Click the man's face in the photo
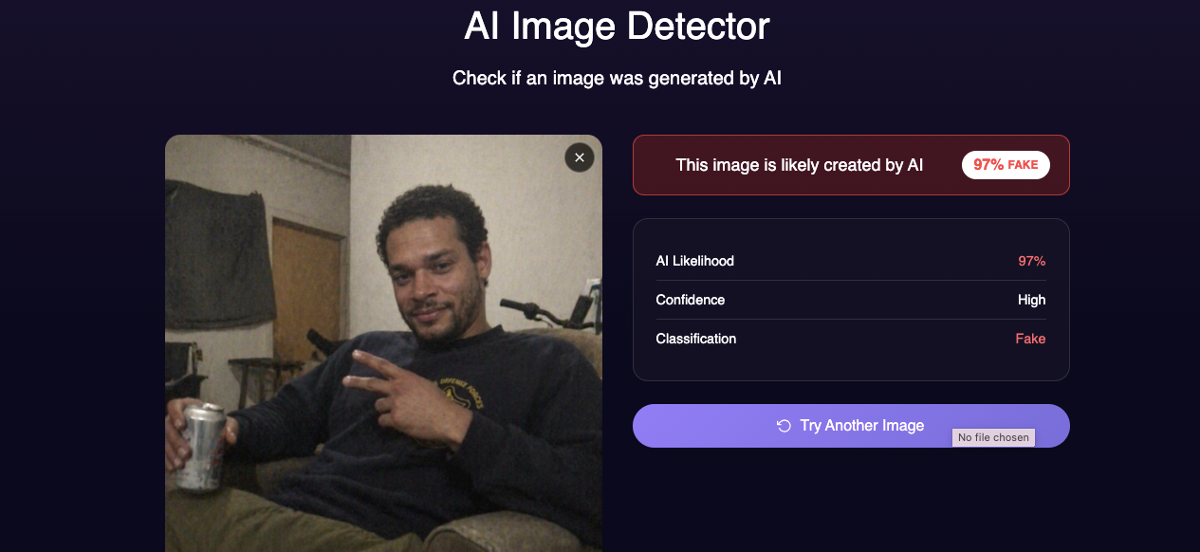 434,270
